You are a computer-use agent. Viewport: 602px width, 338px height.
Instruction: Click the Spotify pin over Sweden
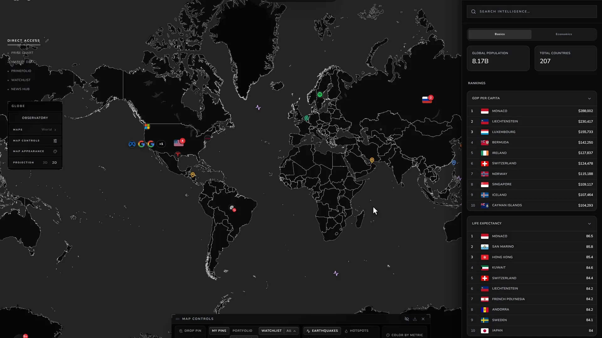coord(320,95)
